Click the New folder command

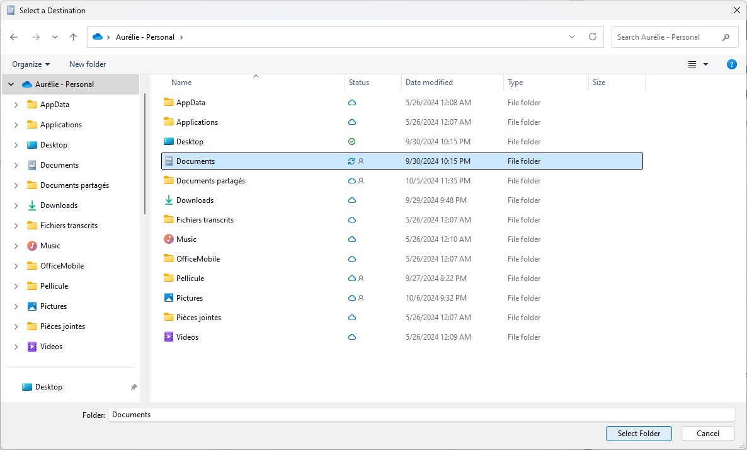(x=88, y=64)
